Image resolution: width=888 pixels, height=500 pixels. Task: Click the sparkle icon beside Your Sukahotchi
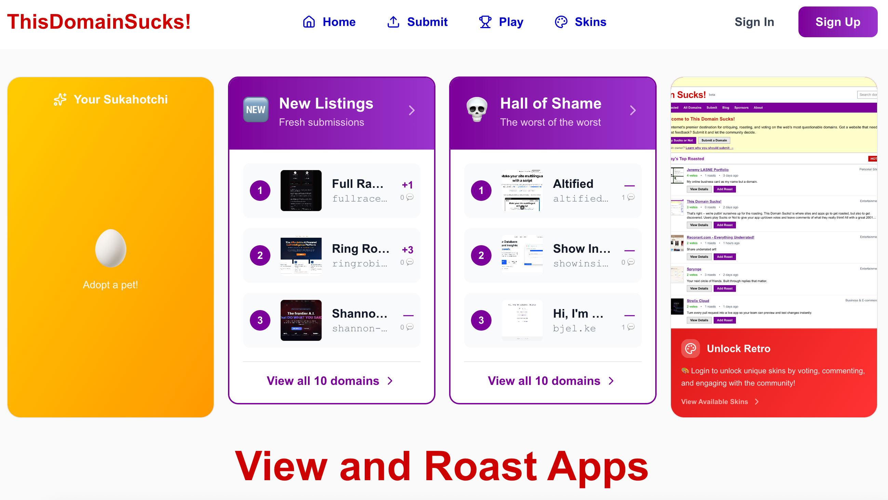tap(60, 99)
